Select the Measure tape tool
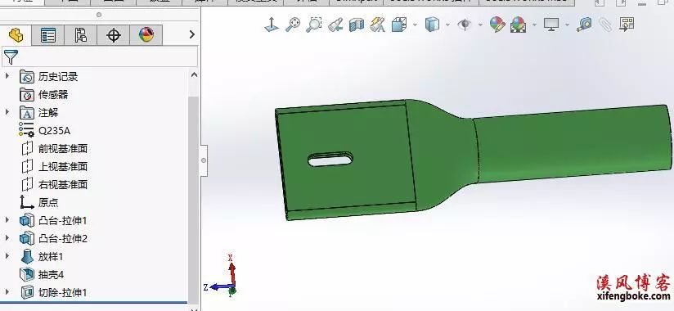 [x=584, y=25]
